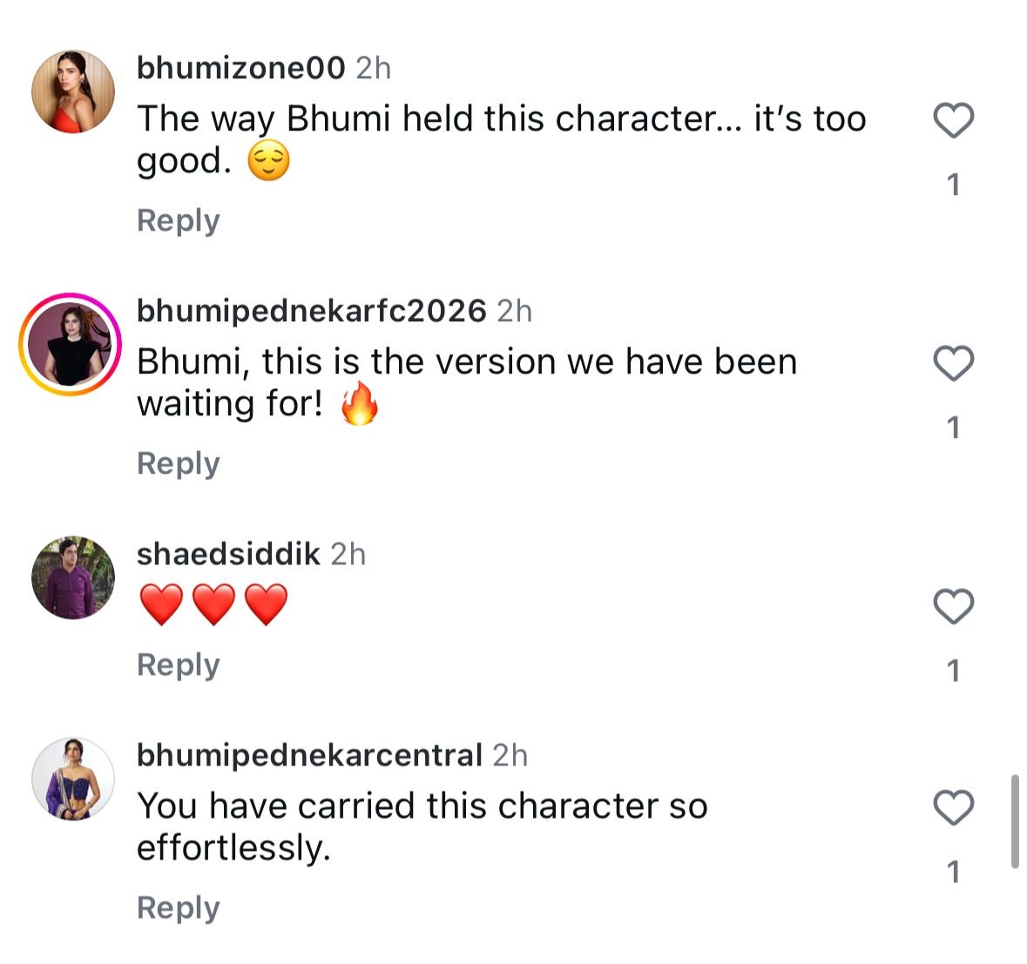Open the bhumizone00 username link
The image size is (1027, 964).
click(240, 68)
